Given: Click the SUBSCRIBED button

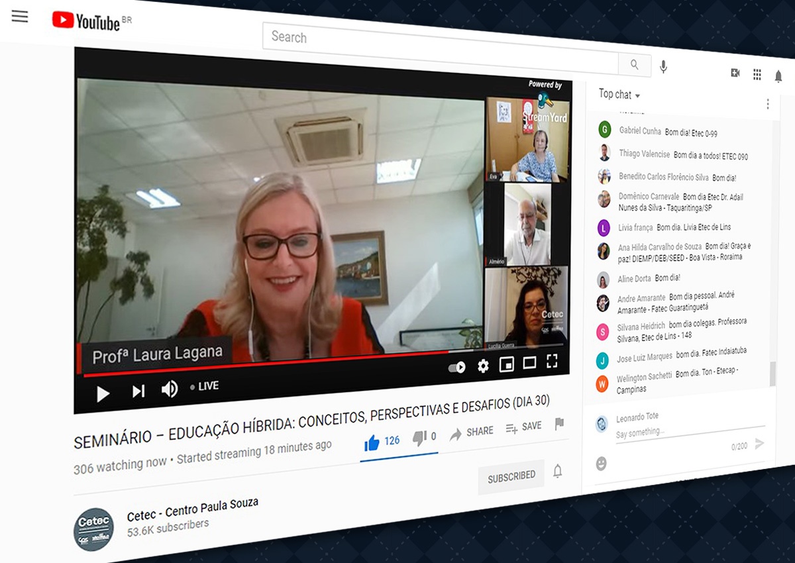Looking at the screenshot, I should point(511,477).
